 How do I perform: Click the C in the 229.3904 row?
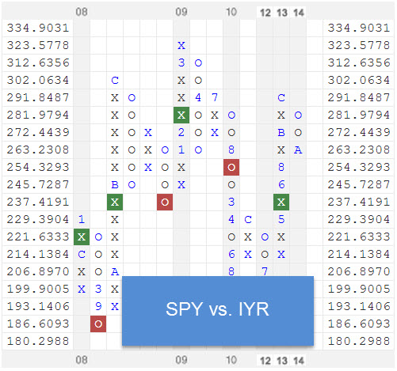pyautogui.click(x=248, y=220)
